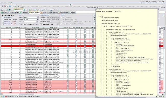Viewport: 166px width, 98px height.
Task: Open the Tools menu
Action: tap(8, 3)
